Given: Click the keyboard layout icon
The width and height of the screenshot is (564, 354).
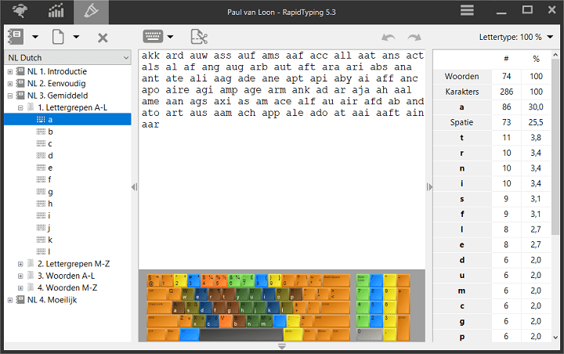Looking at the screenshot, I should [x=153, y=36].
